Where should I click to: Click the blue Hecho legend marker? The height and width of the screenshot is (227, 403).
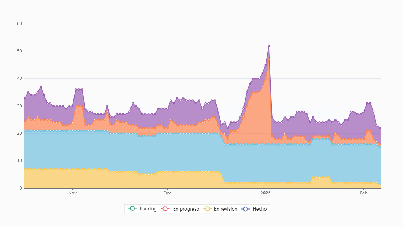(246, 209)
